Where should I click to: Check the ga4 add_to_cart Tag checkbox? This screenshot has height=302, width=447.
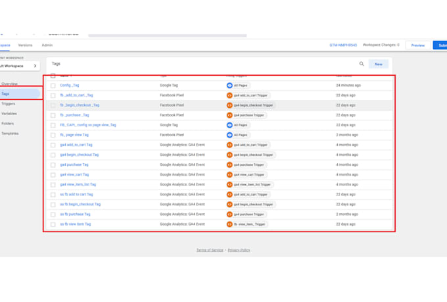53,145
